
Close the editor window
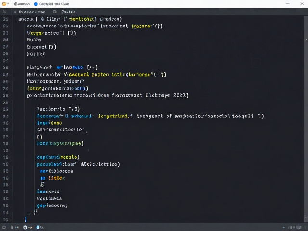coord(302,3)
